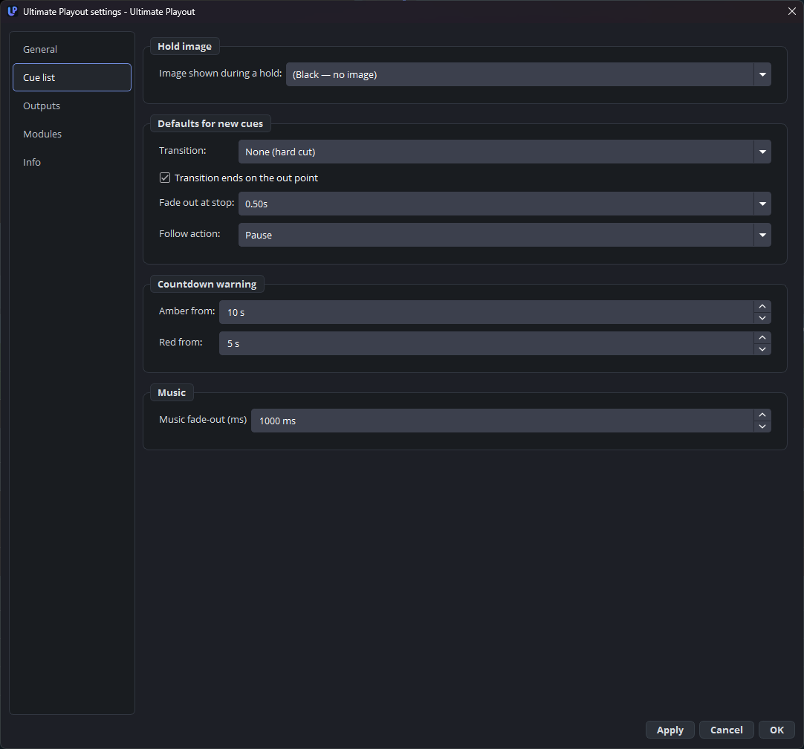The width and height of the screenshot is (804, 749).
Task: Click the Countdown warning heading
Action: coord(207,284)
